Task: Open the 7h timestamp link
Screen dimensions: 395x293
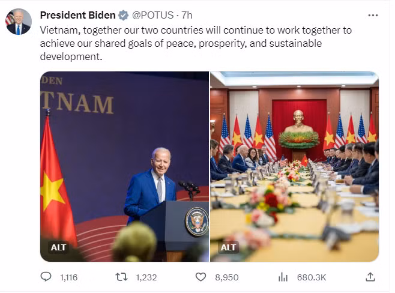Action: (x=187, y=16)
